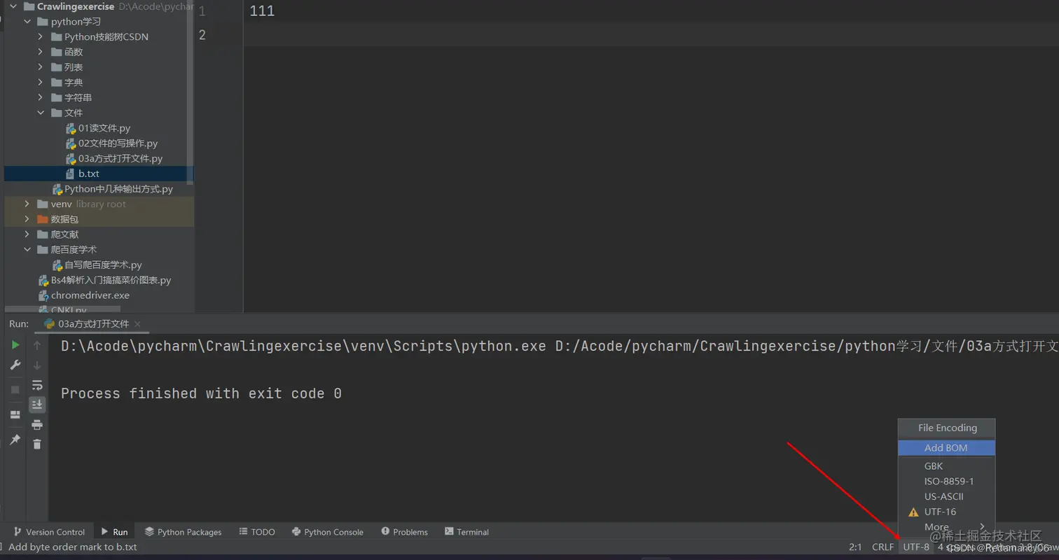Open the Python Console tool window
Viewport: 1059px width, 560px height.
[x=327, y=532]
